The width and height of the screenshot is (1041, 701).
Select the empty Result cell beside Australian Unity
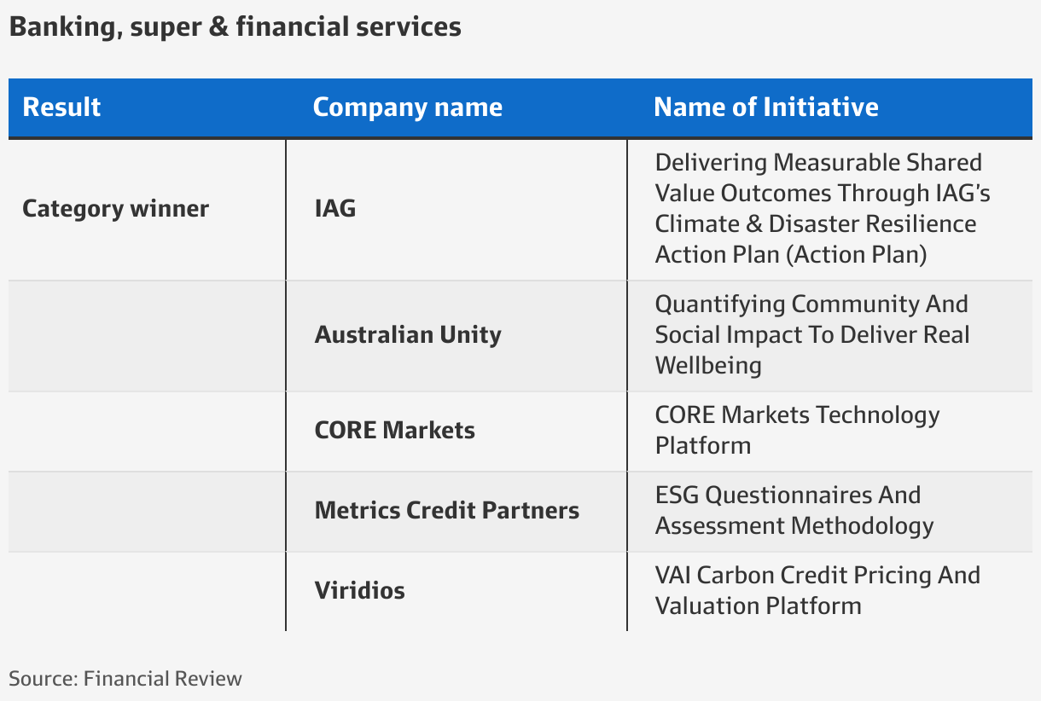(147, 335)
